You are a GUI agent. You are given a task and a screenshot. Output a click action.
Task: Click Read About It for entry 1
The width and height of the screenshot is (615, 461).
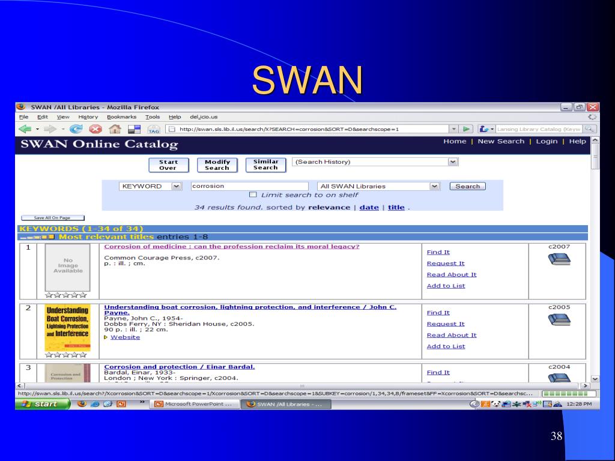tap(452, 274)
